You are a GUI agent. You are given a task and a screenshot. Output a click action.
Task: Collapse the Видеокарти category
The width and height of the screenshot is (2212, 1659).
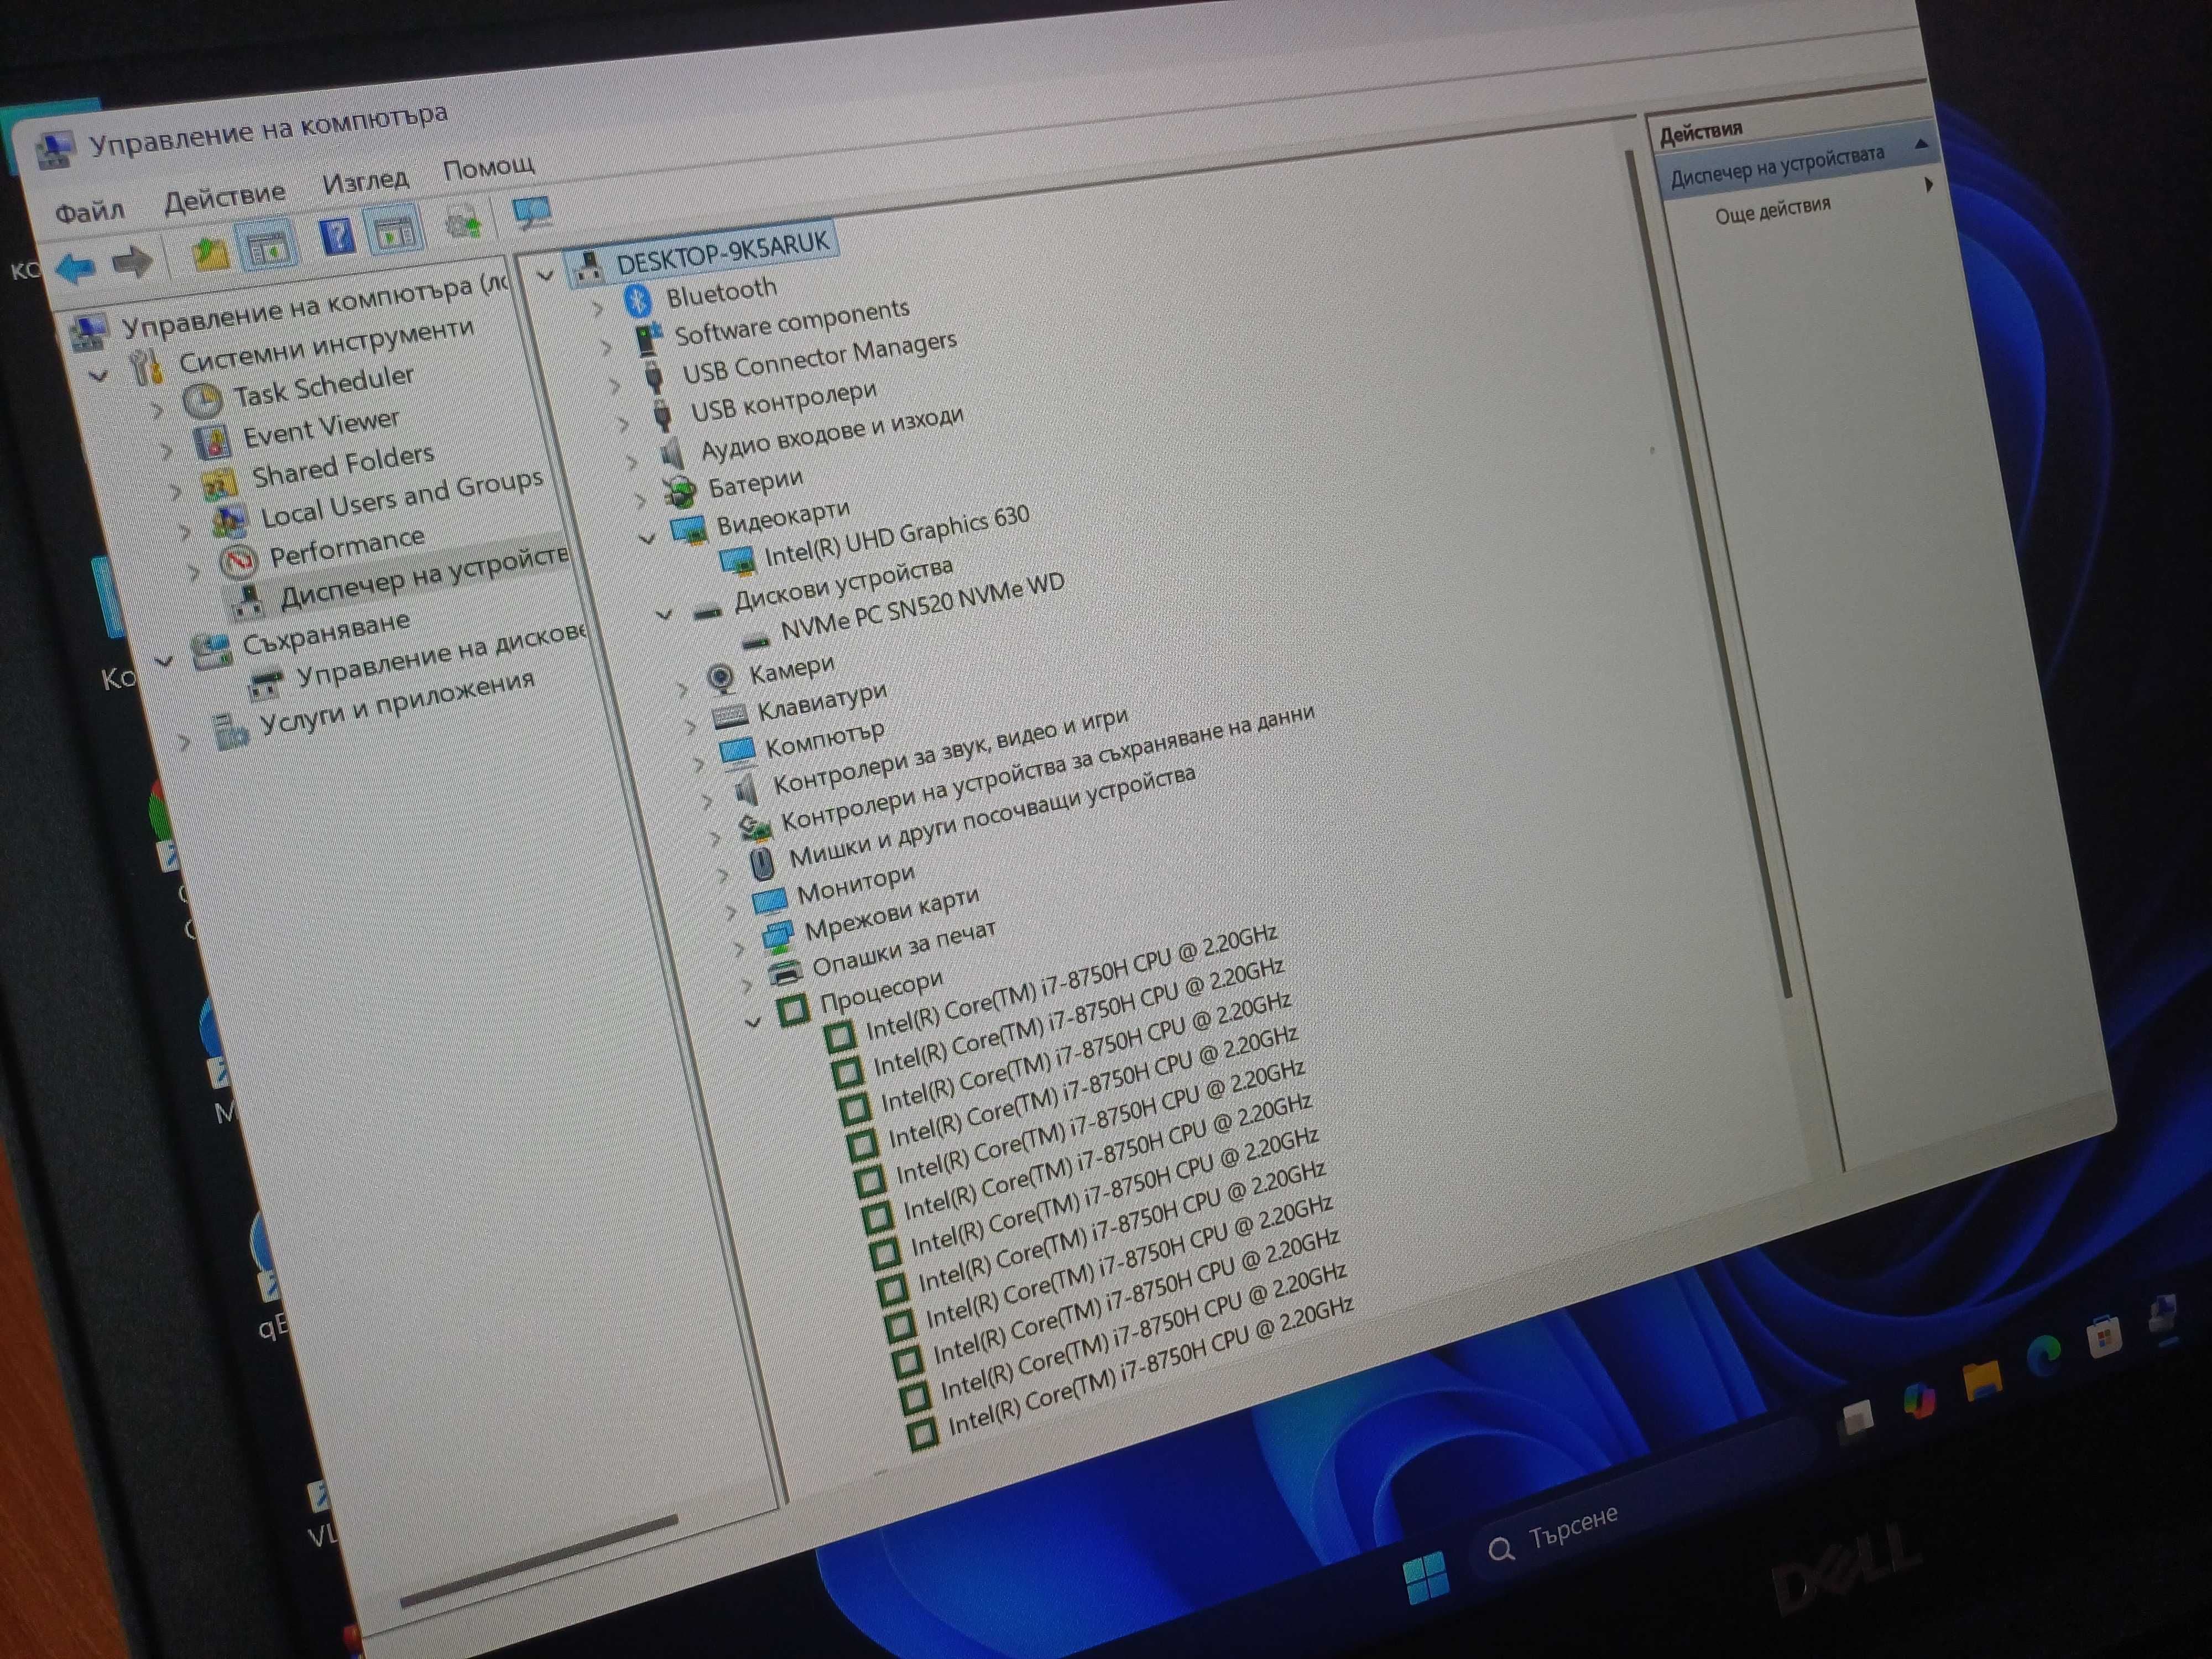click(648, 538)
